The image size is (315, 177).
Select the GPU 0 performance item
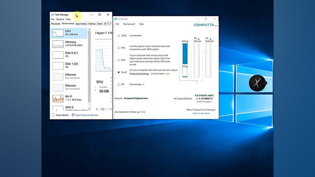tap(69, 108)
